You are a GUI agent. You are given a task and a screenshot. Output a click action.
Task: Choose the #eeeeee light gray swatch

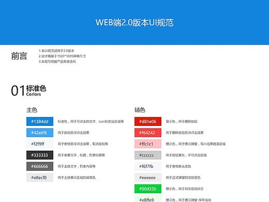click(148, 178)
